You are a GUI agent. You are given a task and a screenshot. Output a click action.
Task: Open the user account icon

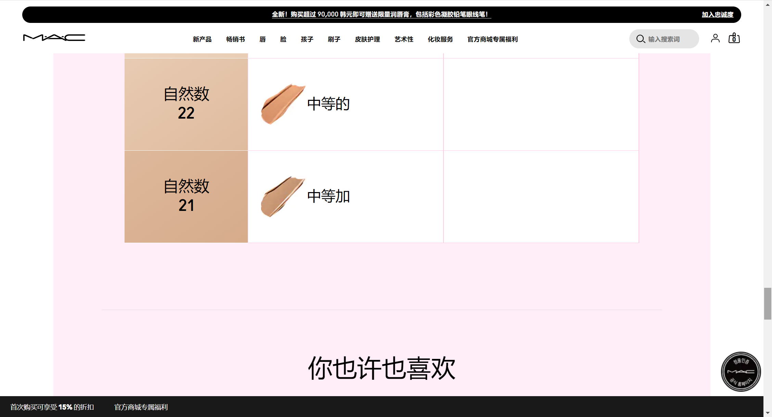(x=715, y=38)
